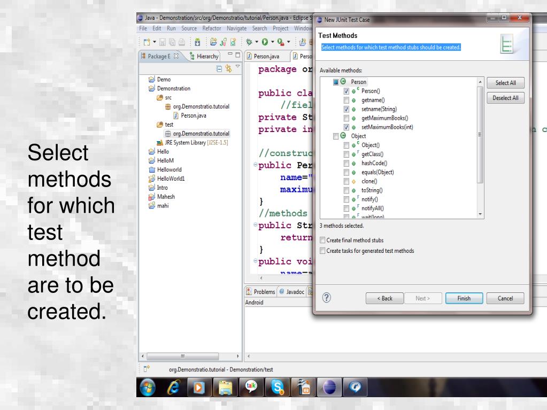Collapse the public String method fold marker

[x=256, y=225]
